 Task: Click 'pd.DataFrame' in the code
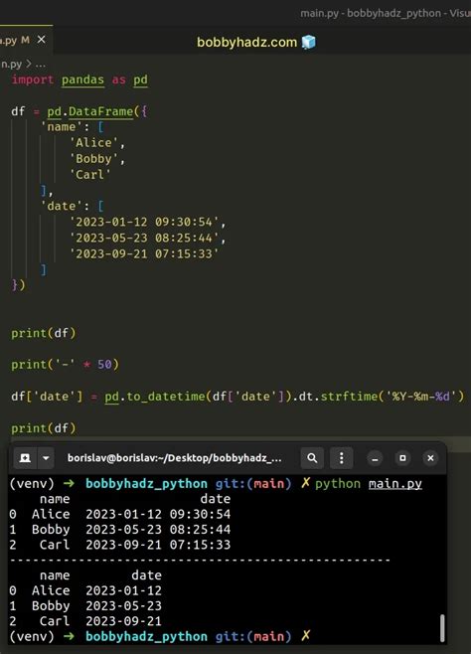(90, 111)
